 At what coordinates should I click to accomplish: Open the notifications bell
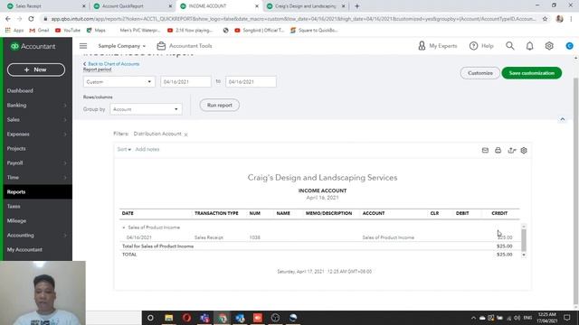pyautogui.click(x=529, y=46)
